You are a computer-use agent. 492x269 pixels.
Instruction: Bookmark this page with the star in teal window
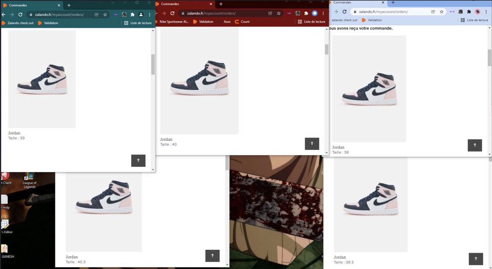105,14
